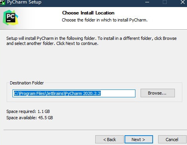
Task: Click the Space required: 1.1 GB text
Action: tap(28, 111)
